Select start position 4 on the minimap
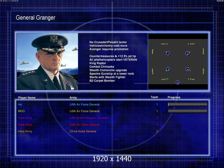Viewport: 224px width, 168px height. click(x=188, y=69)
